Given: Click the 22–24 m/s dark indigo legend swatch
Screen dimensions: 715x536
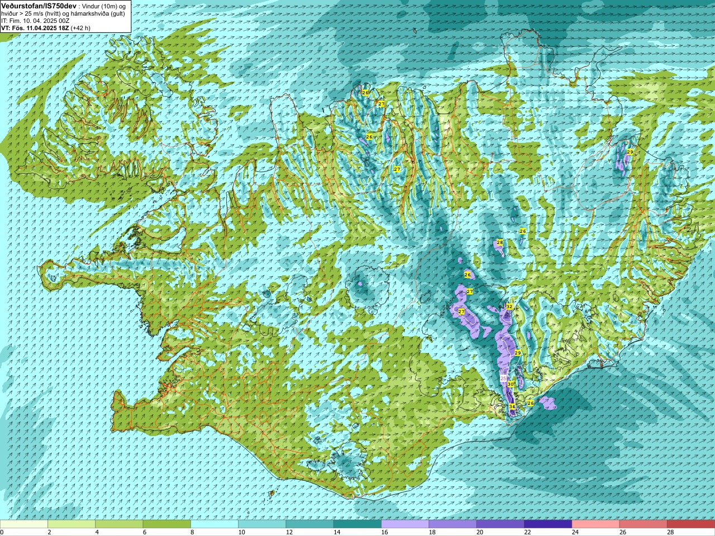Looking at the screenshot, I should 548,524.
